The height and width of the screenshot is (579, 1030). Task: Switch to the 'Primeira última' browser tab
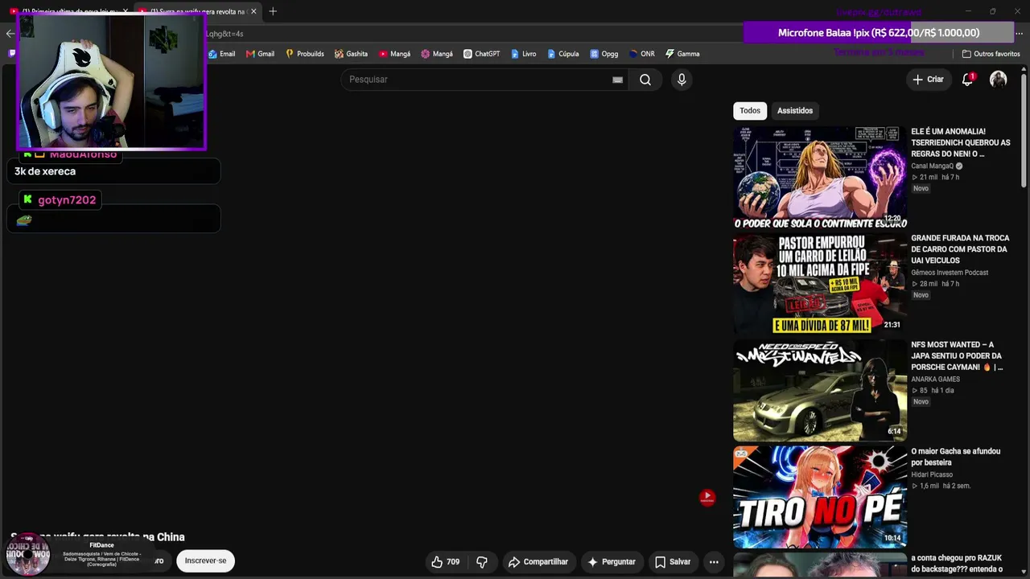click(68, 11)
